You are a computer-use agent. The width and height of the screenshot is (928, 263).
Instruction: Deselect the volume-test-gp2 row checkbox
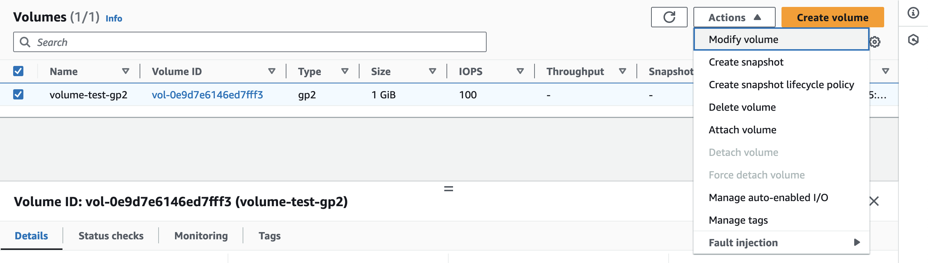[x=19, y=94]
